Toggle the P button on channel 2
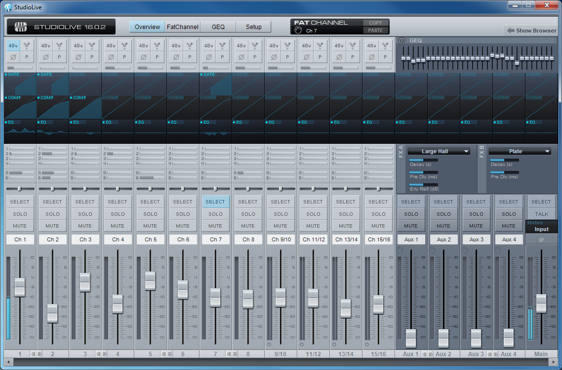This screenshot has width=562, height=370. pyautogui.click(x=59, y=57)
